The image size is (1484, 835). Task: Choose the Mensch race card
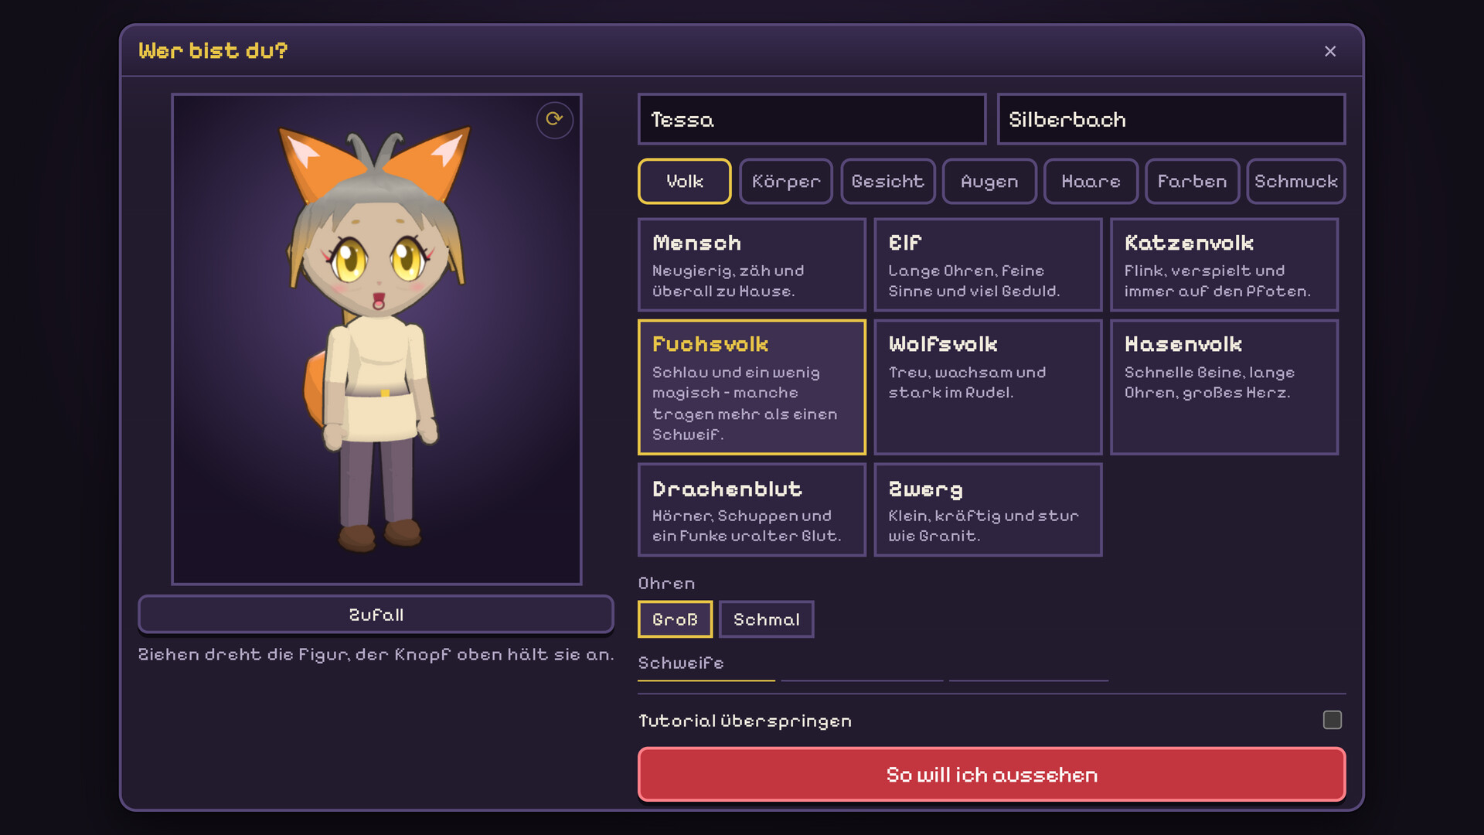coord(751,264)
